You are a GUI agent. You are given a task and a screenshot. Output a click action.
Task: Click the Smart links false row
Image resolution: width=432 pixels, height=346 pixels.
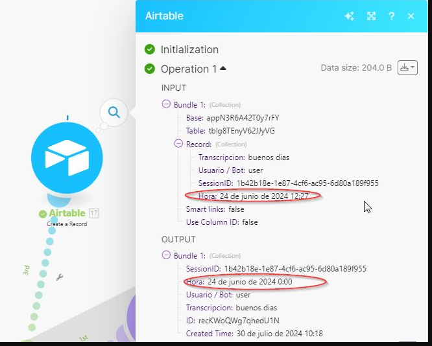[x=215, y=209]
